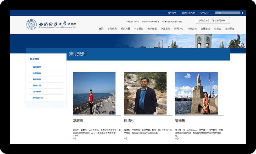Open 永远的怀念 in the sidebar

[x=38, y=98]
